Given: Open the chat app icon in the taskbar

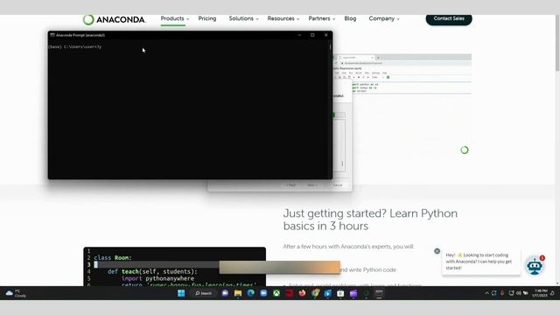Looking at the screenshot, I should pyautogui.click(x=225, y=293).
